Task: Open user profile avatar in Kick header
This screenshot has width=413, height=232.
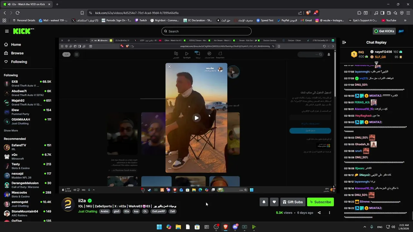Action: [x=401, y=31]
